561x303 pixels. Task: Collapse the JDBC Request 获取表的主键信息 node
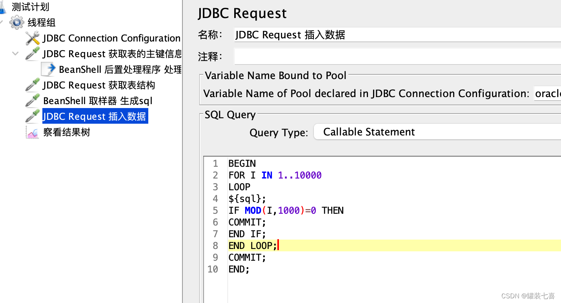pyautogui.click(x=15, y=53)
